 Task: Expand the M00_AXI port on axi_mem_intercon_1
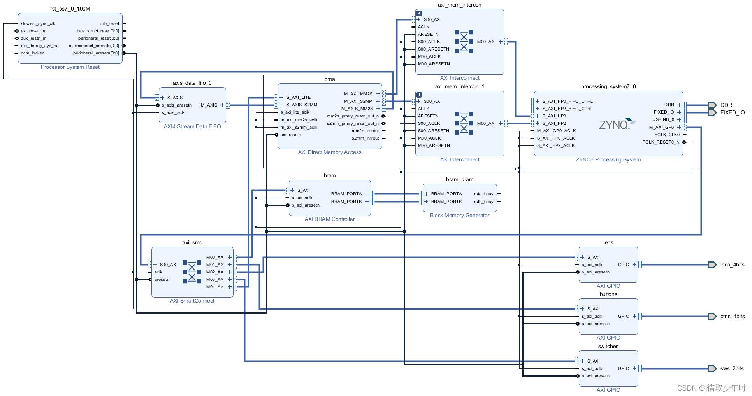tap(501, 123)
